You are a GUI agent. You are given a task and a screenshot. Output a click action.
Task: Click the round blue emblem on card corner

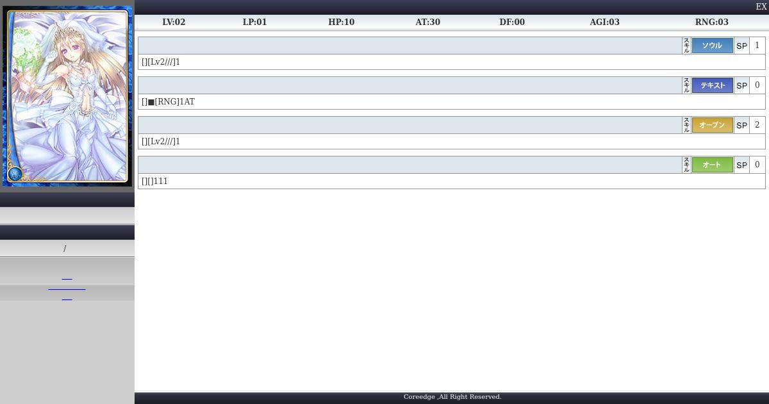15,174
